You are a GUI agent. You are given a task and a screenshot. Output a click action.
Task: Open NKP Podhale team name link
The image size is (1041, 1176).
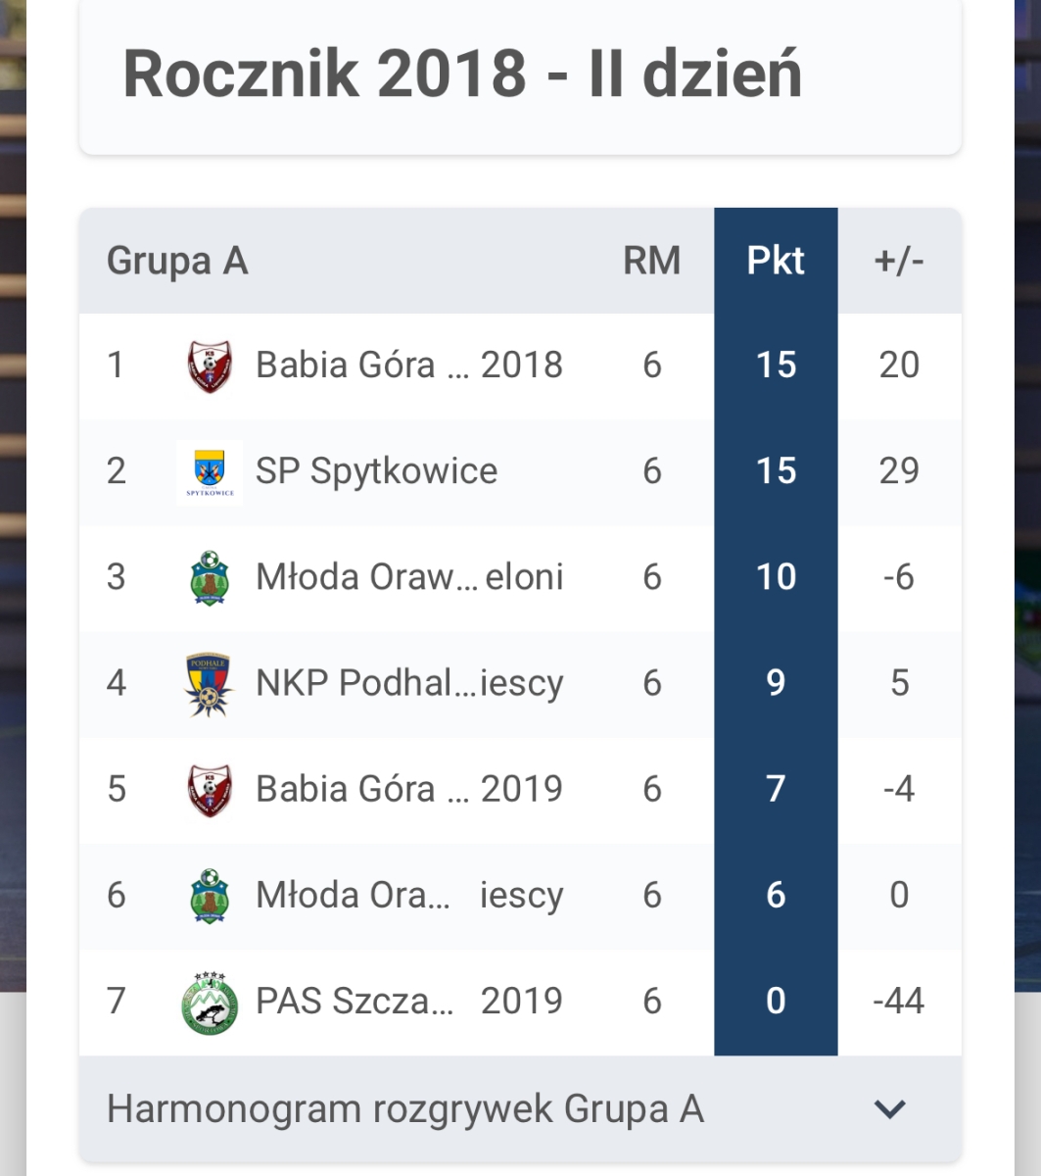coord(409,684)
